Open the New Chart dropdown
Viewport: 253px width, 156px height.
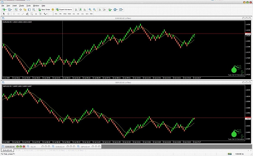pyautogui.click(x=4, y=10)
